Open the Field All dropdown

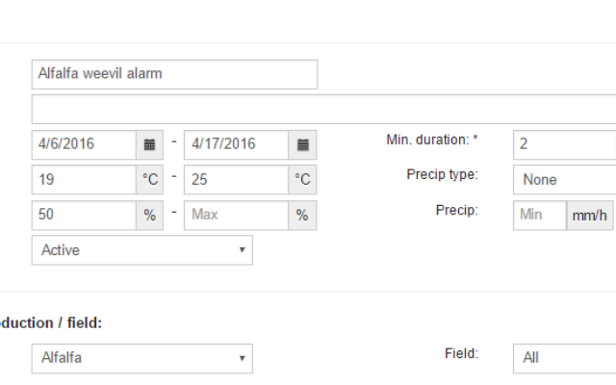point(565,358)
